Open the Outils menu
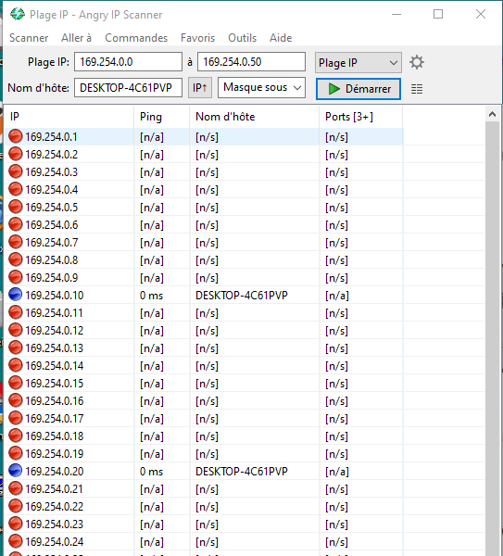This screenshot has height=556, width=503. [x=242, y=38]
